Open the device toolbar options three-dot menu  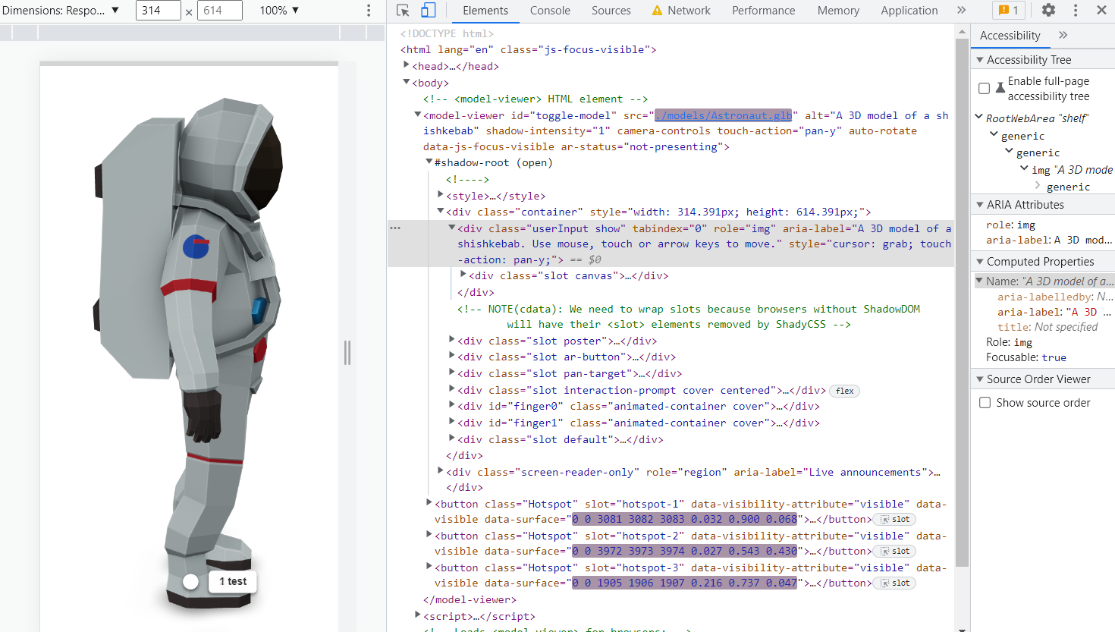pos(368,10)
